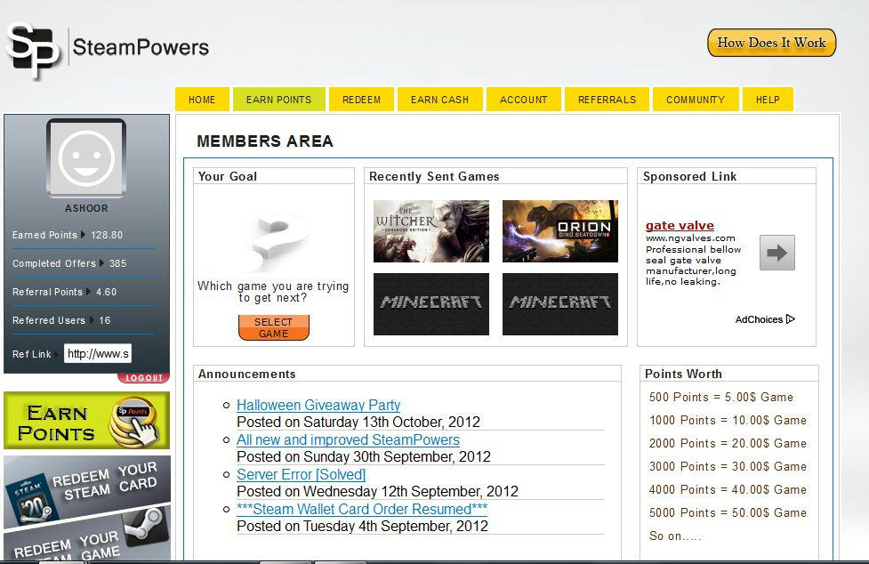This screenshot has width=869, height=564.
Task: Open Halloween Giveaway Party announcement
Action: coord(318,405)
